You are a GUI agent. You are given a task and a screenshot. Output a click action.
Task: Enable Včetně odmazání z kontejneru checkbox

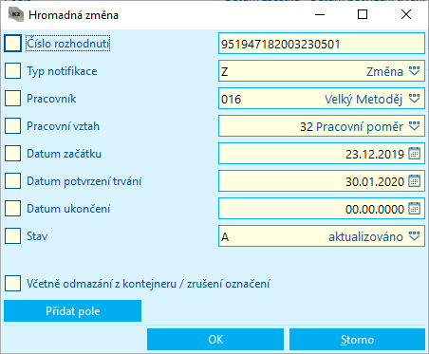[x=12, y=283]
